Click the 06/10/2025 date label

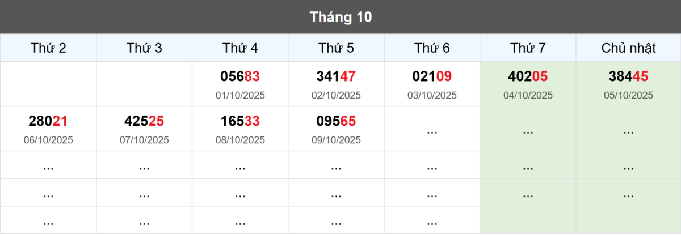48,139
